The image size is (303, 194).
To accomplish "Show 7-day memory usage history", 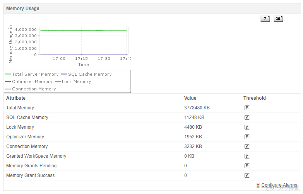I will [x=265, y=19].
